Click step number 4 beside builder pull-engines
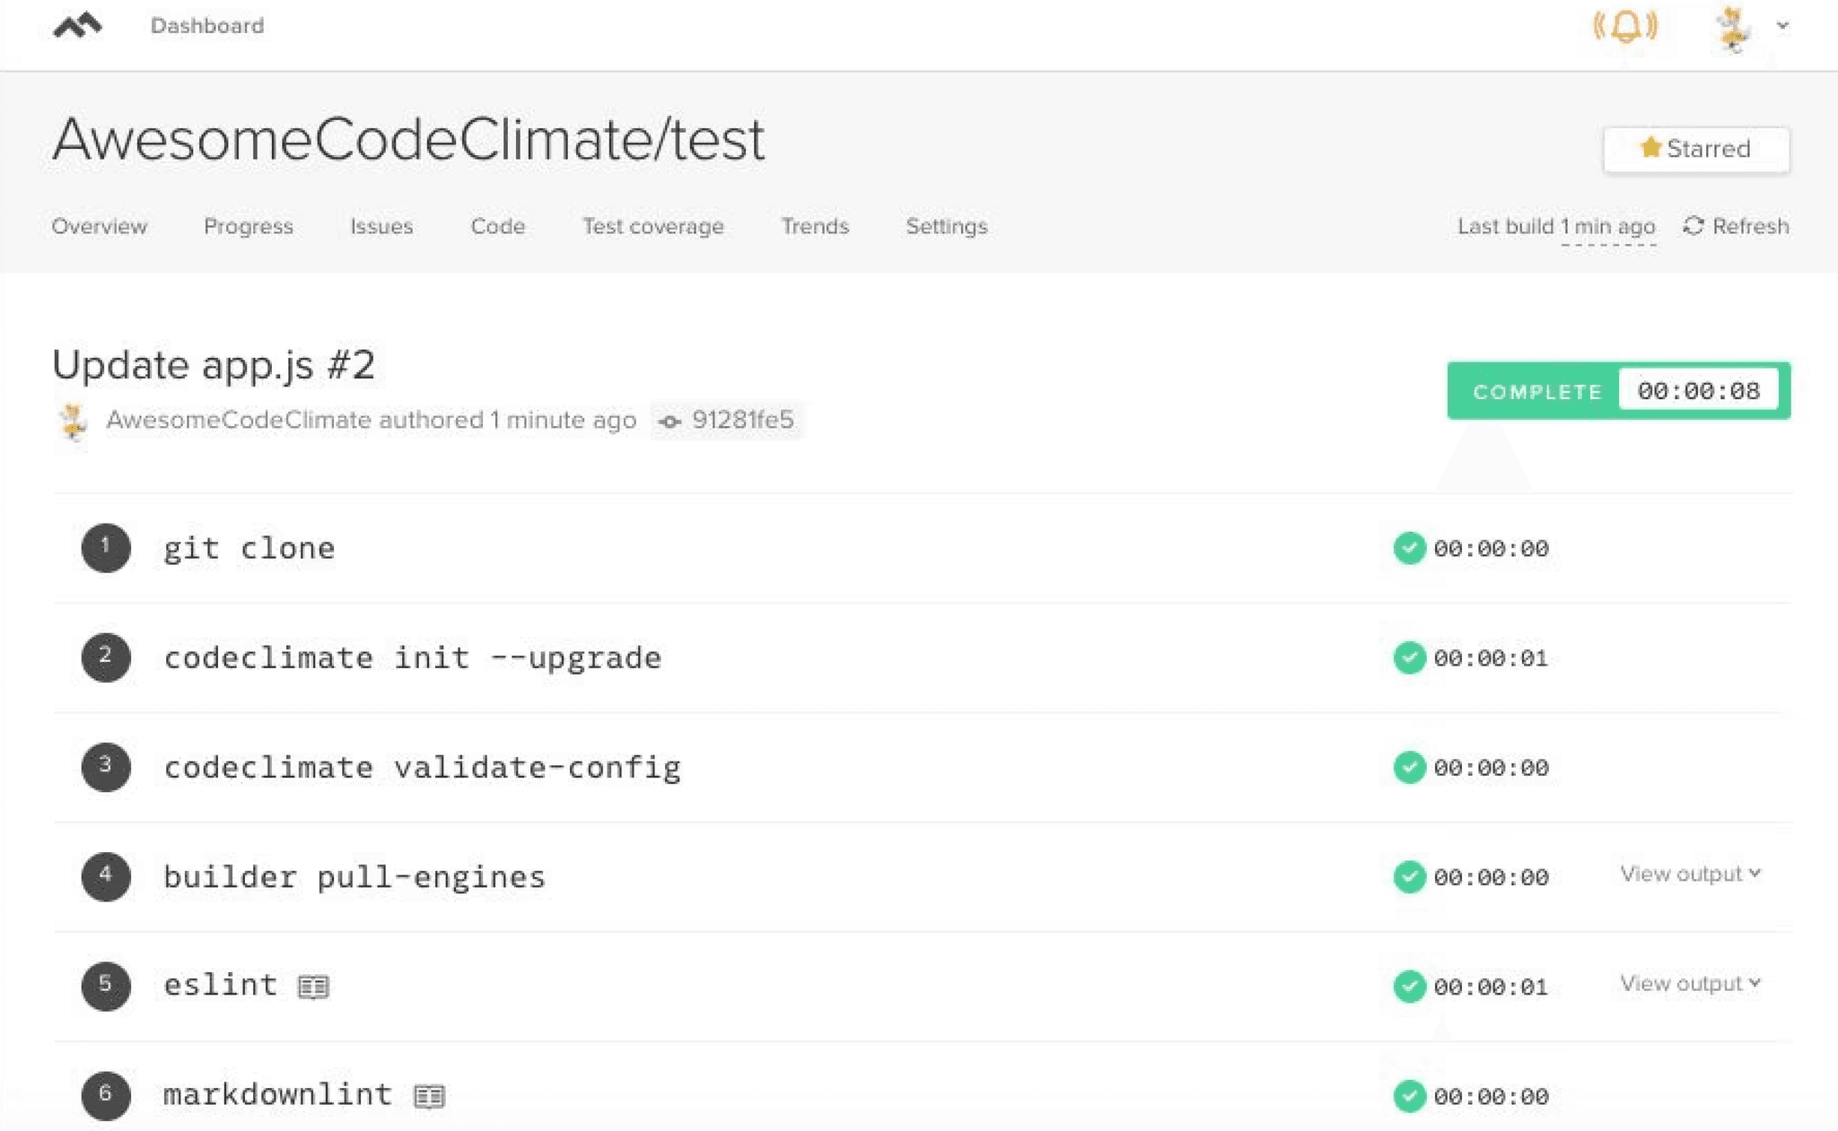The image size is (1838, 1131). click(106, 876)
